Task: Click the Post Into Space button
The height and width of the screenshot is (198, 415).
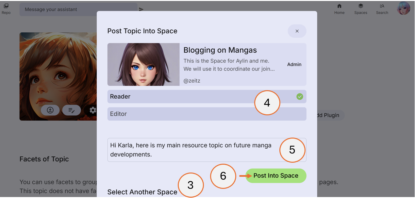Action: 276,175
